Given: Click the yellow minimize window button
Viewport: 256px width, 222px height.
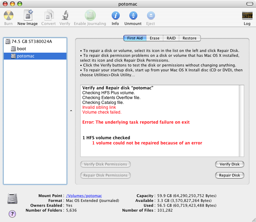Looking at the screenshot, I should pos(12,4).
